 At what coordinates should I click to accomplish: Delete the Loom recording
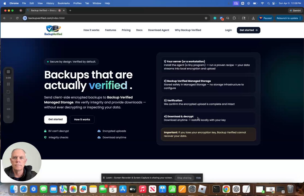point(8,100)
